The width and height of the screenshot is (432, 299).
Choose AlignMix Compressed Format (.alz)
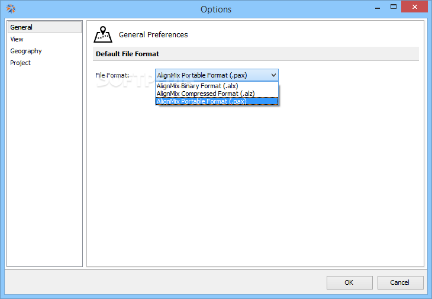217,94
